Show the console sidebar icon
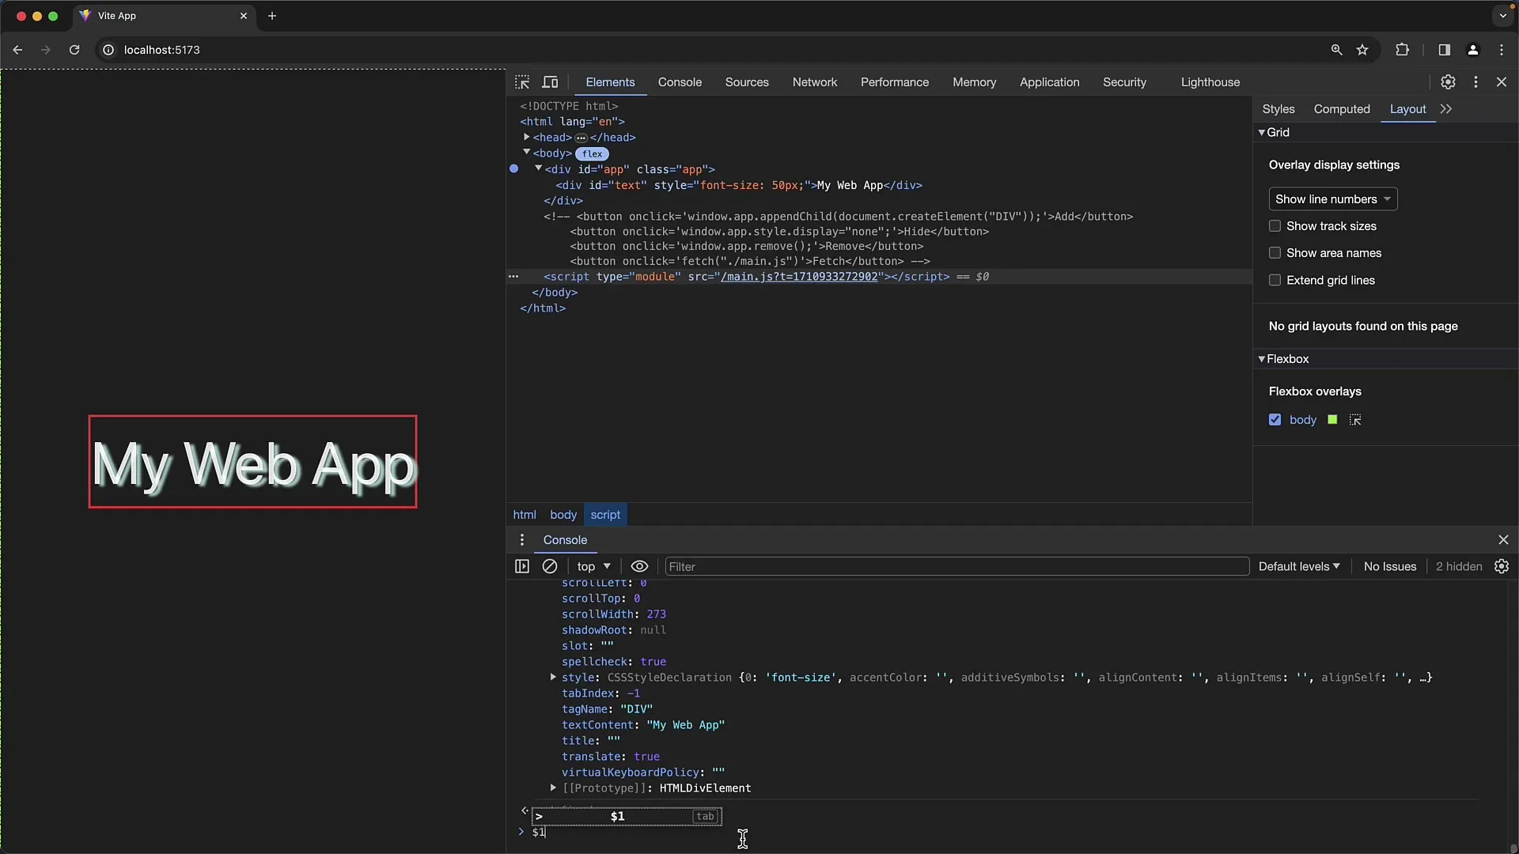The width and height of the screenshot is (1519, 854). click(522, 566)
